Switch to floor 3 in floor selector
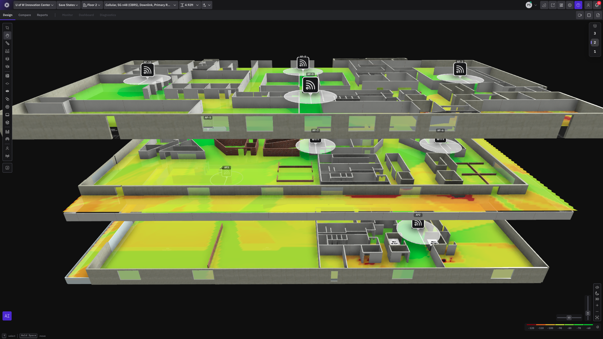 click(x=595, y=33)
